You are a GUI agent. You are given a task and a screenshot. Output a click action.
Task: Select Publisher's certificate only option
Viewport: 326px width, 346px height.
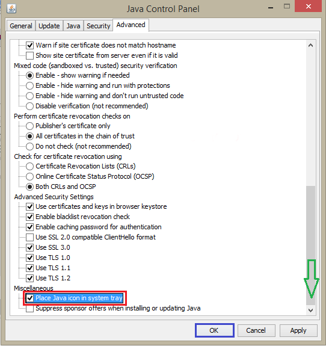click(x=30, y=126)
